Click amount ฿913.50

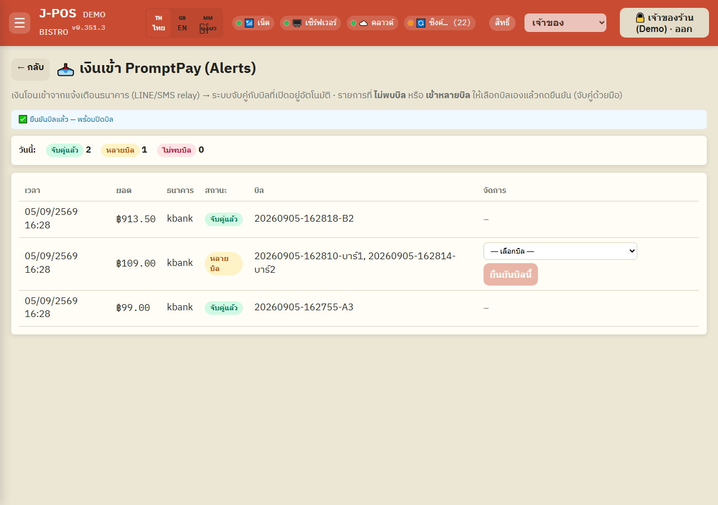coord(136,219)
